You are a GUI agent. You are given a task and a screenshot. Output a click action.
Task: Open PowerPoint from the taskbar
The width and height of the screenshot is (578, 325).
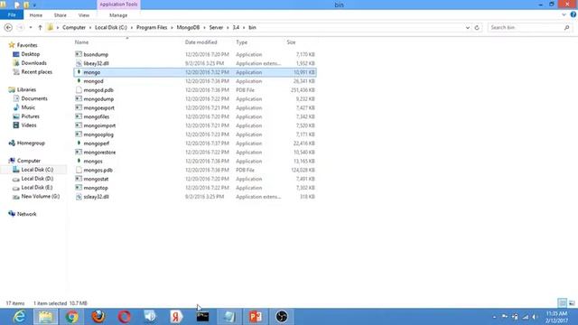255,317
